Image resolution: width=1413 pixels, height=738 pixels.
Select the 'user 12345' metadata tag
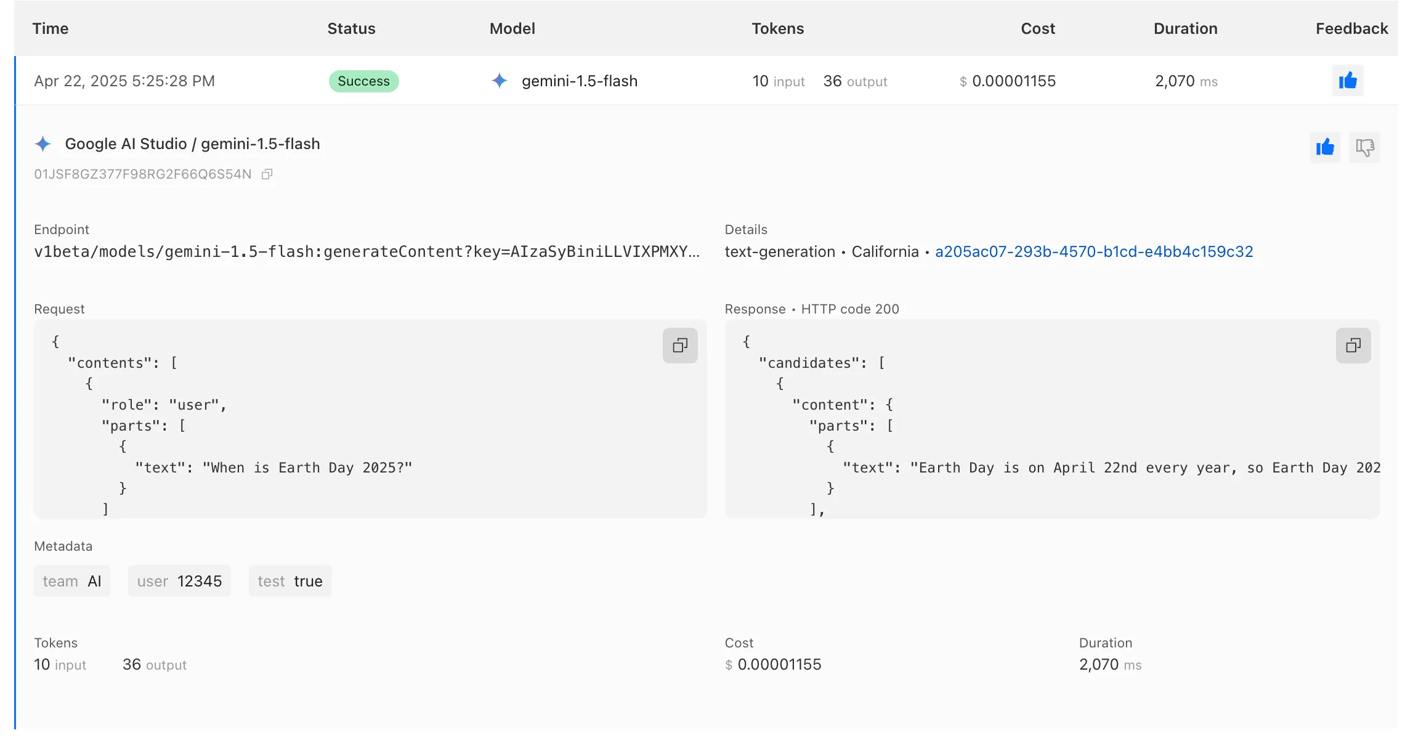point(179,581)
